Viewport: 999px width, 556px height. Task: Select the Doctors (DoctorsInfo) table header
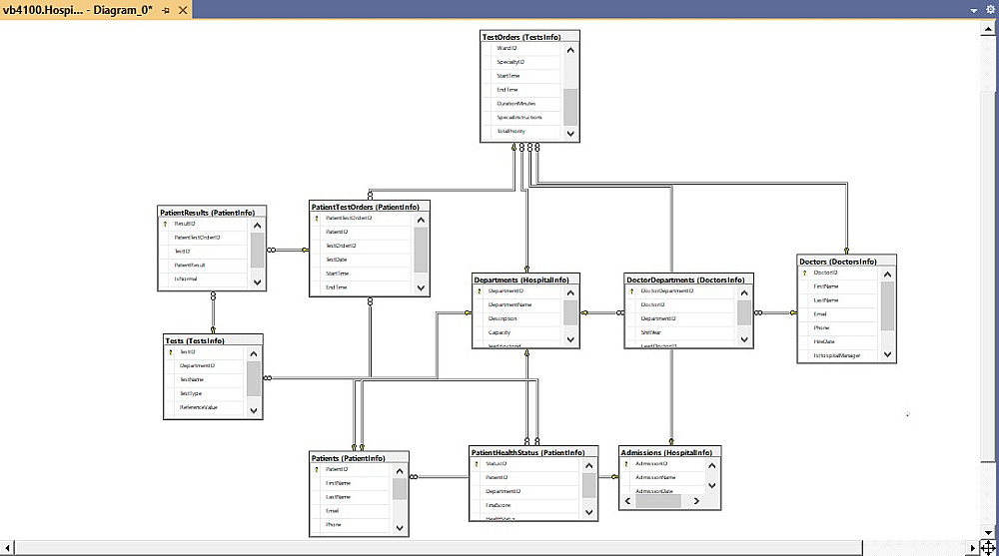point(847,262)
